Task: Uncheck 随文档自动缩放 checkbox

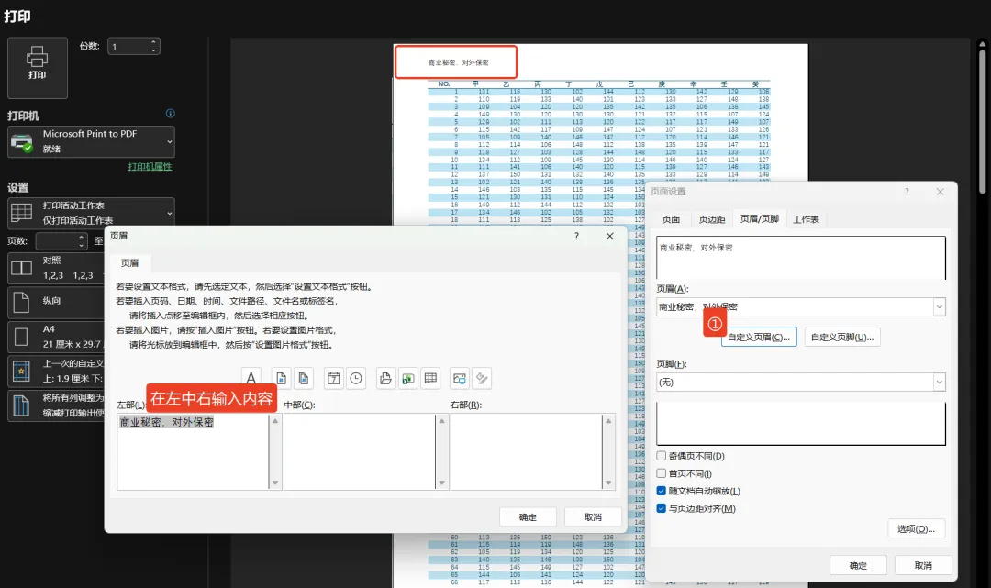Action: (x=661, y=491)
